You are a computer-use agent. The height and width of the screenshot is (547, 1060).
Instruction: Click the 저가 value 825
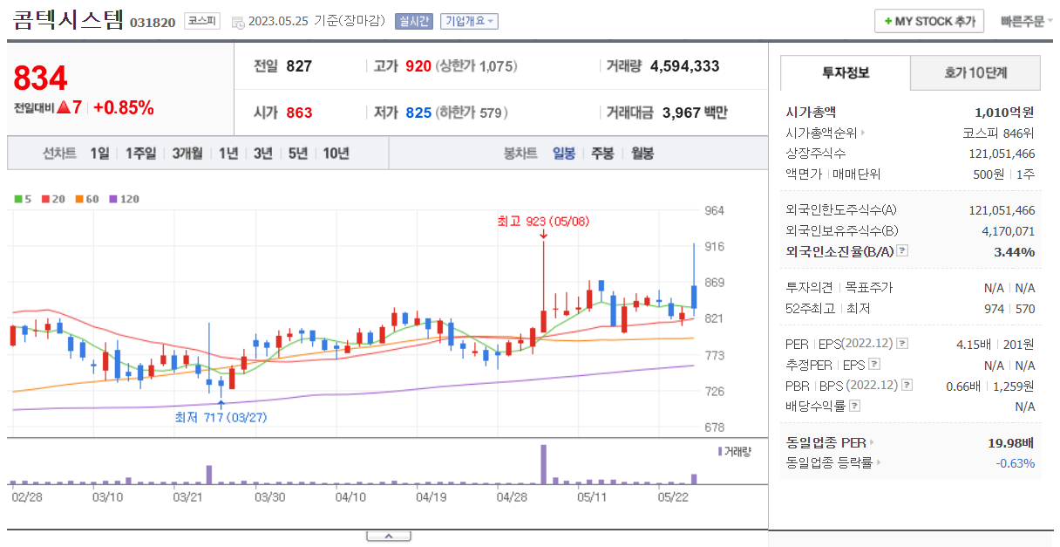(x=418, y=113)
